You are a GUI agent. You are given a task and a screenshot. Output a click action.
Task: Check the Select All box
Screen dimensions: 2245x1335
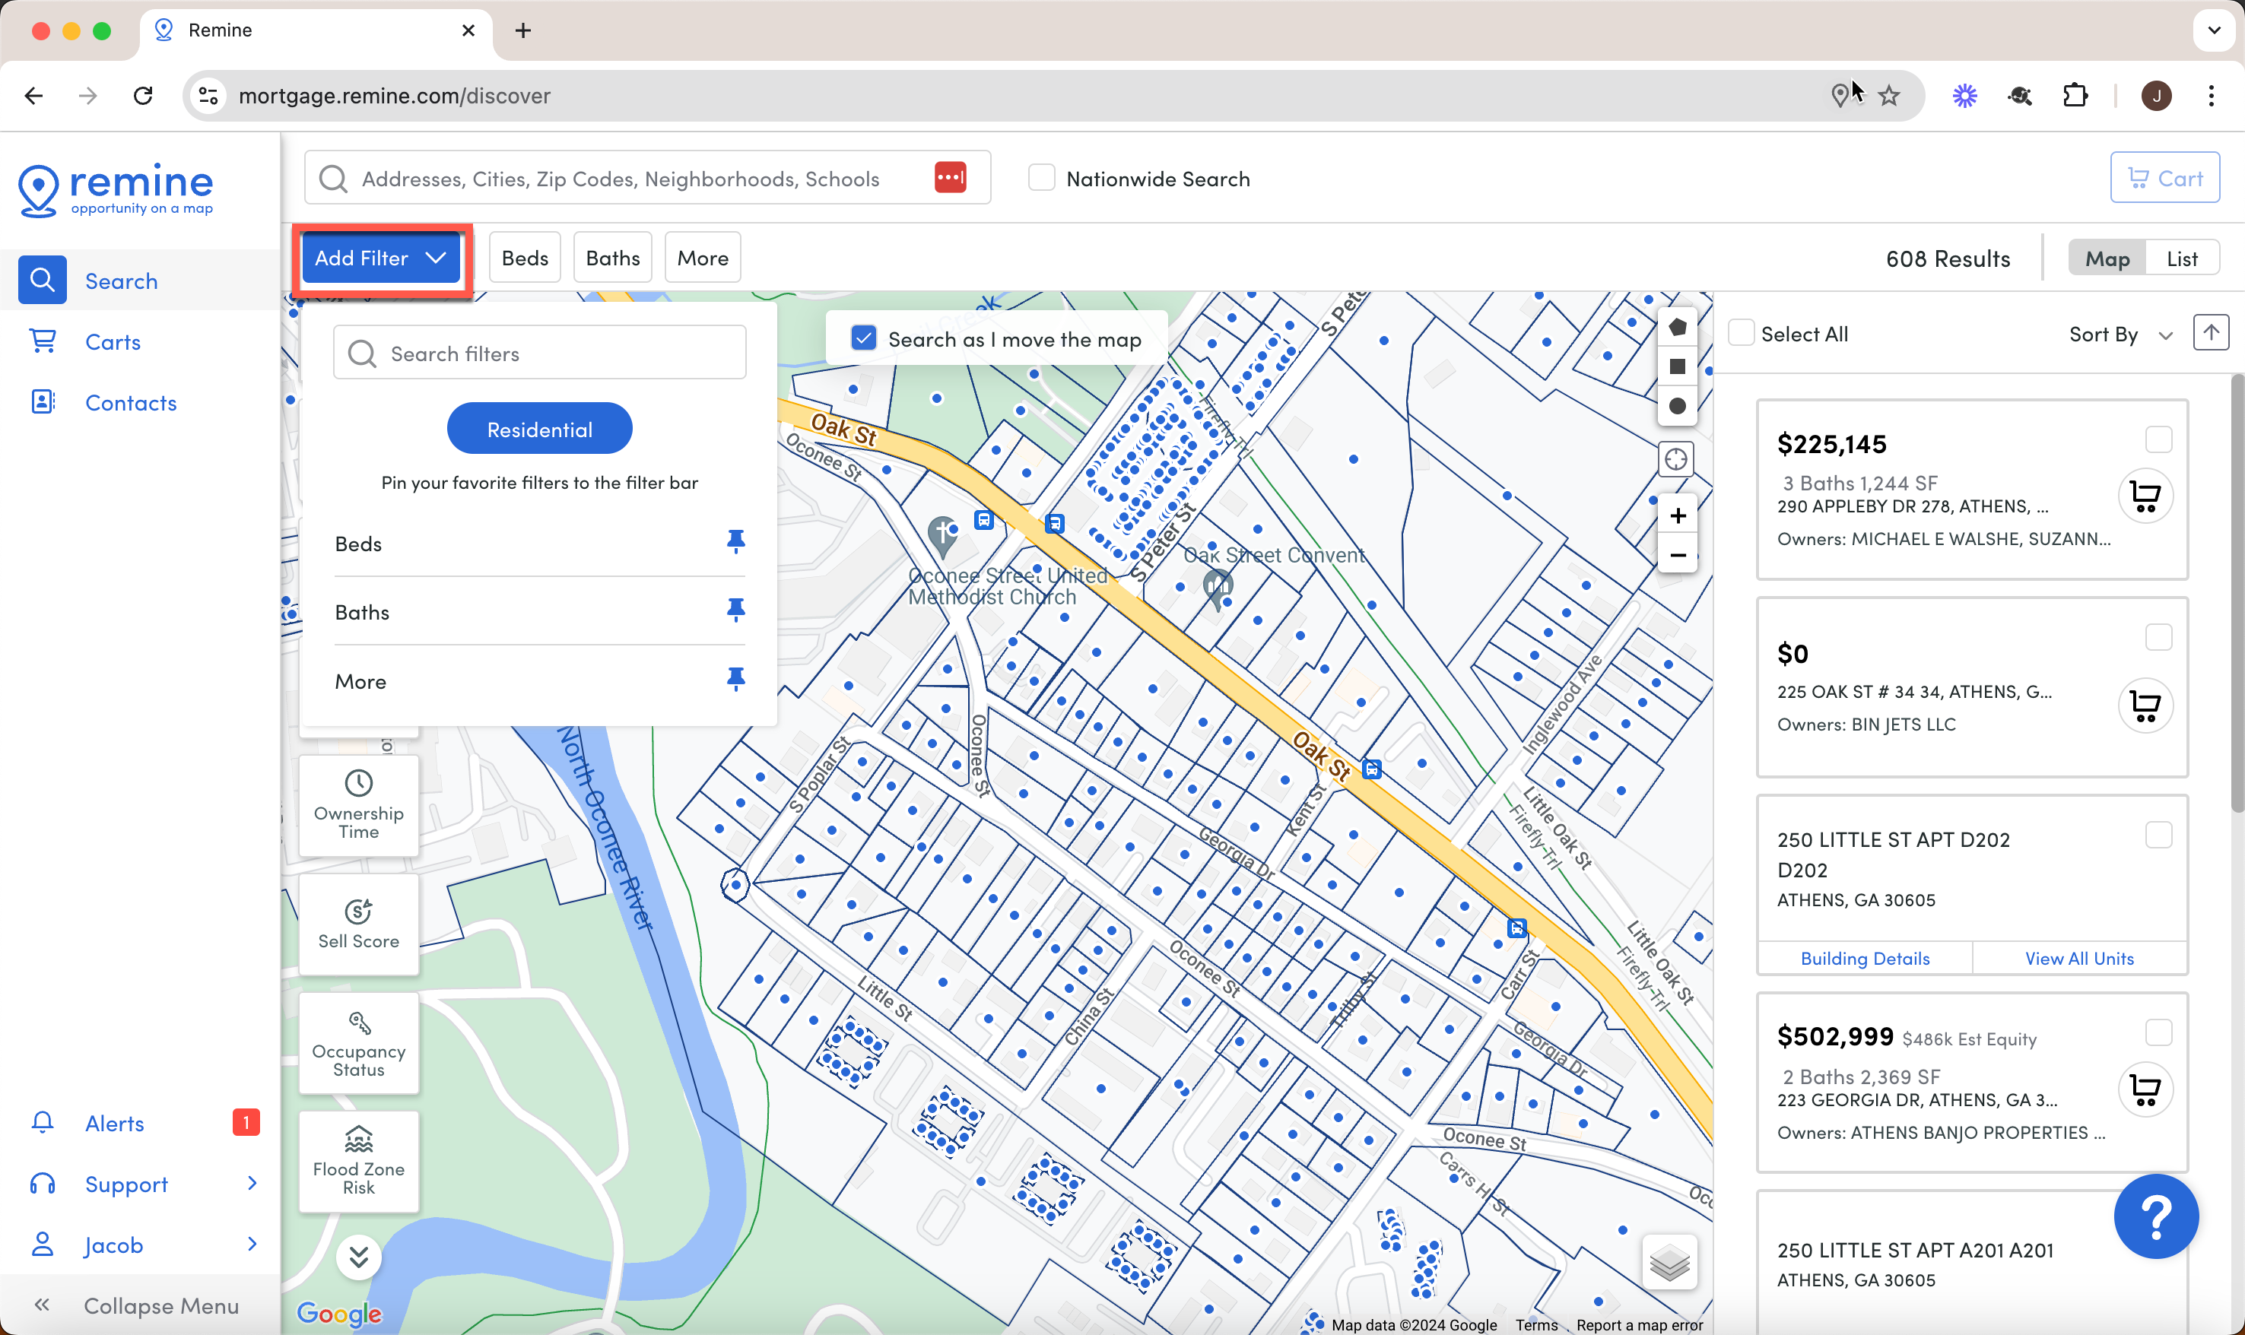[x=1741, y=333]
